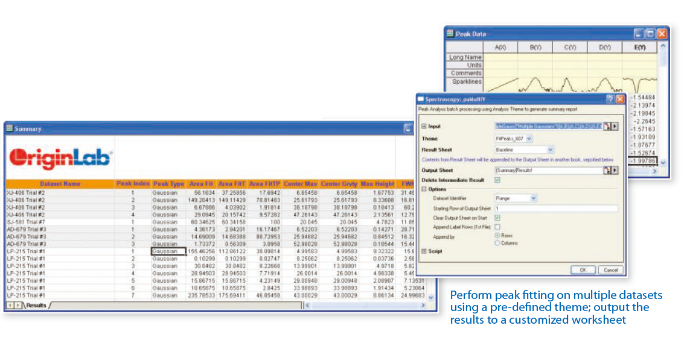Toggle the Delete Intermediate Result checkbox
The width and height of the screenshot is (684, 340).
click(497, 180)
